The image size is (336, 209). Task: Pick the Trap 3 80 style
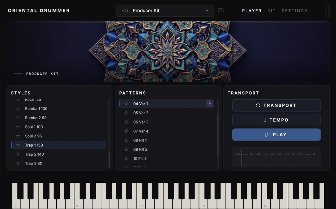click(58, 163)
